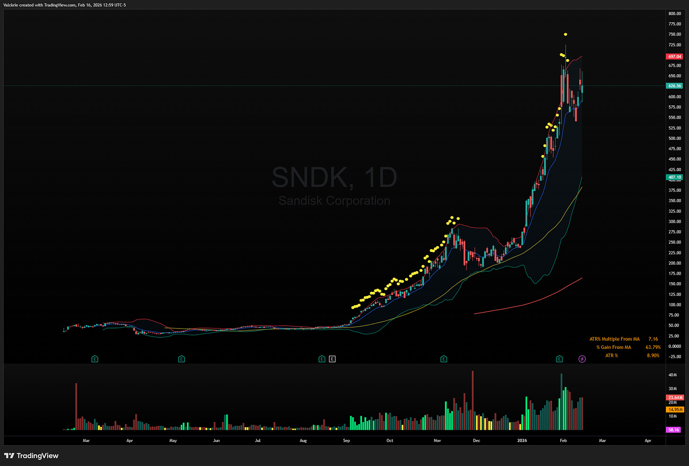Click the 'ATR% Multiple From MA' label

pyautogui.click(x=614, y=339)
